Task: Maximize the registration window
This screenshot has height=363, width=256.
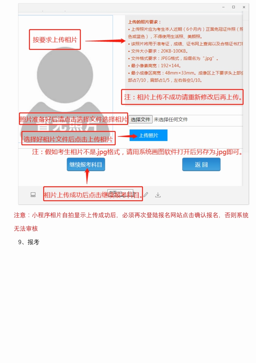Action: coord(234,7)
